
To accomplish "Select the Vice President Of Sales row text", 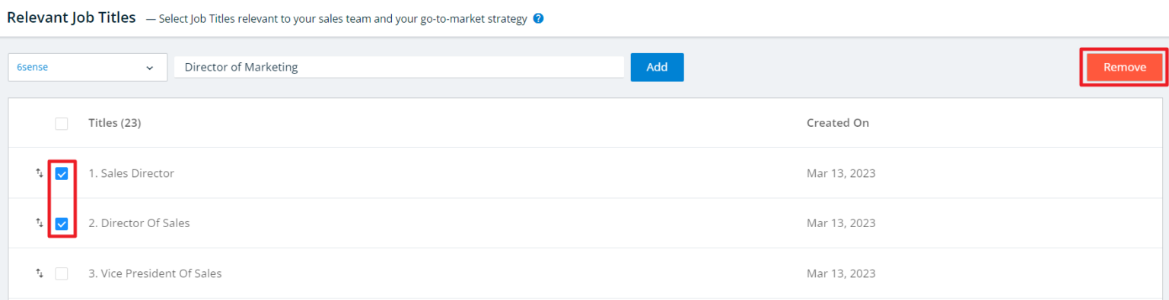I will coord(155,273).
